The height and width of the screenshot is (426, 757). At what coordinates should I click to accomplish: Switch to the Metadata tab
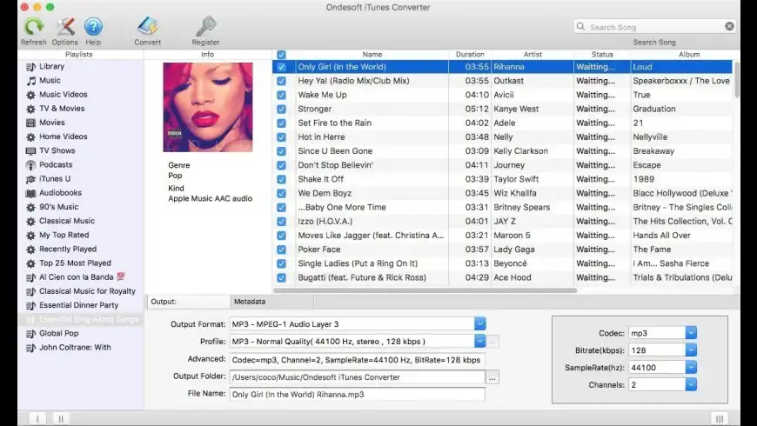point(272,302)
